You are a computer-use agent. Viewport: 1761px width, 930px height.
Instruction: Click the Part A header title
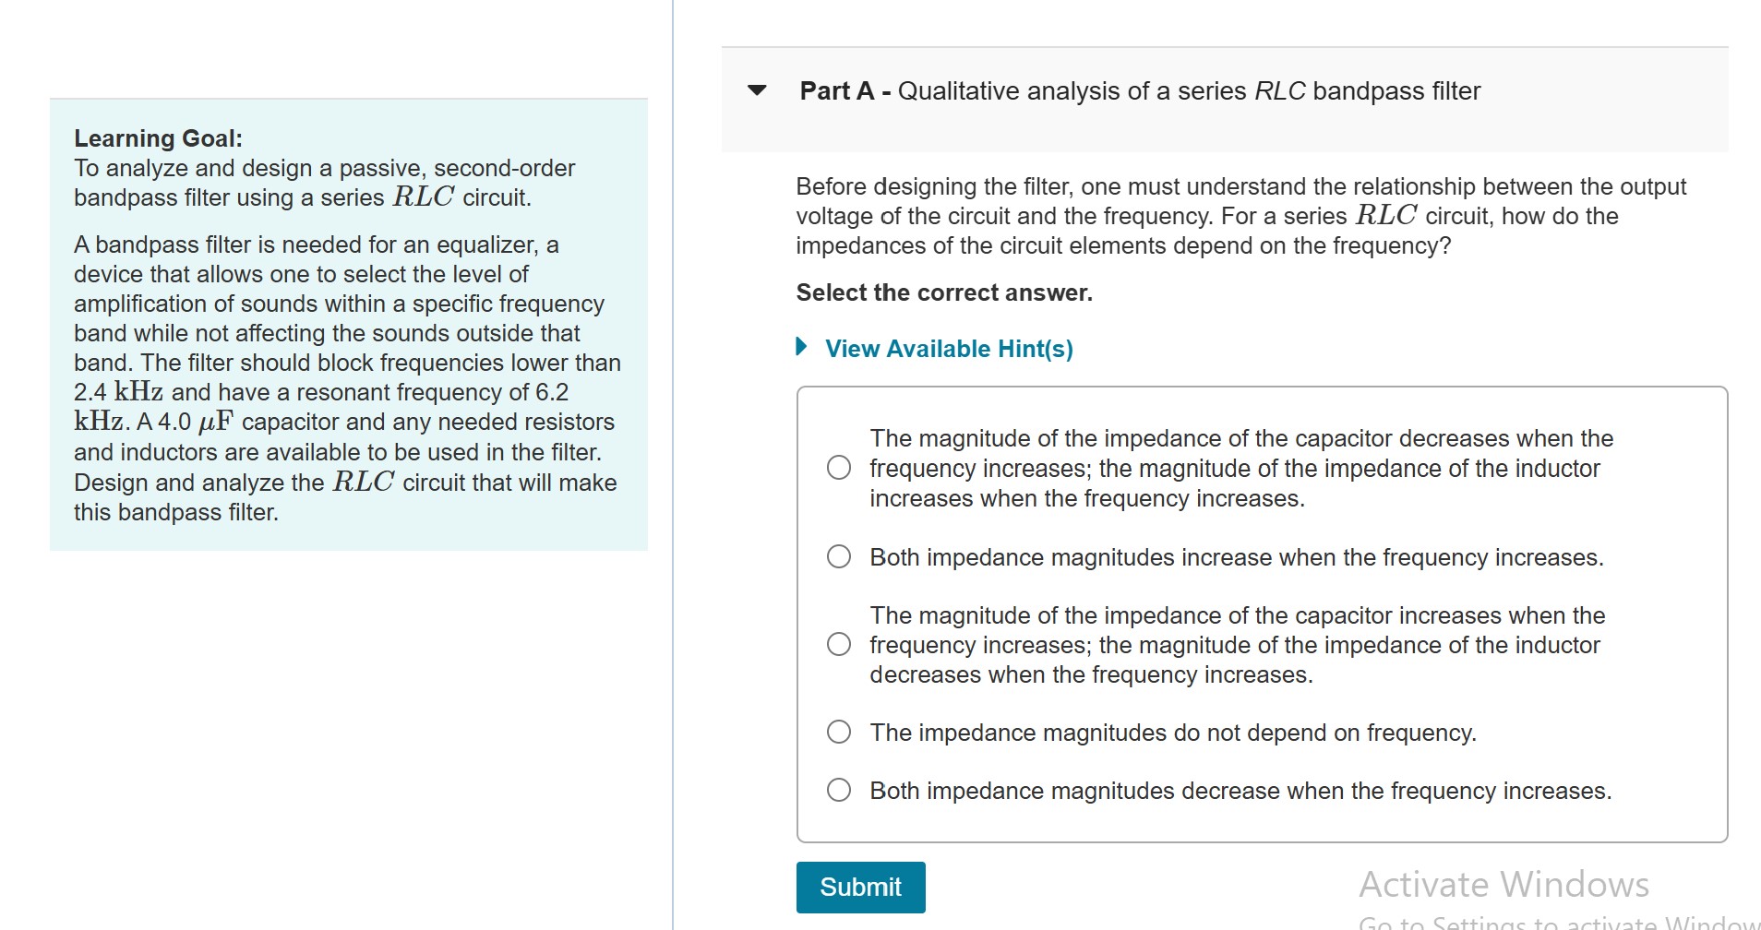coord(1137,91)
